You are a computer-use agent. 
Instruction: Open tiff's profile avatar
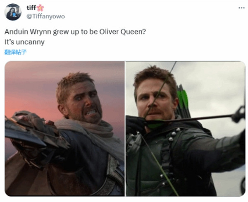click(x=13, y=12)
